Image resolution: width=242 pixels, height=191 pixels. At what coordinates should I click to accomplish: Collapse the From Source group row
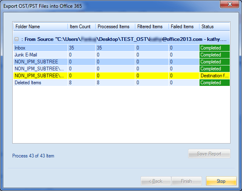(16, 39)
